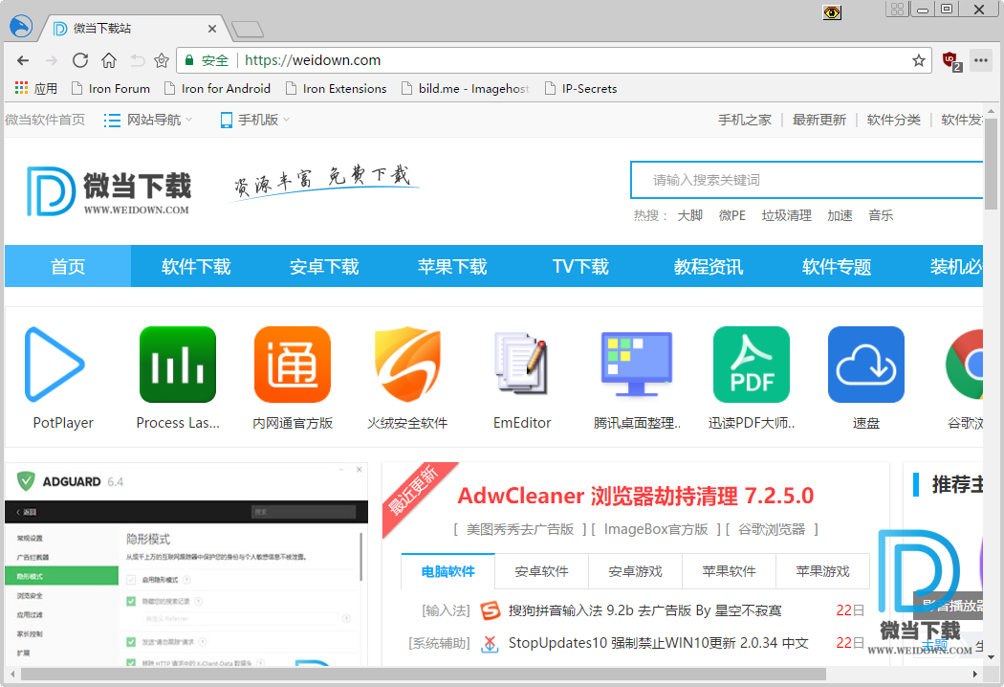
Task: Select the 首页 navigation item
Action: 68,266
